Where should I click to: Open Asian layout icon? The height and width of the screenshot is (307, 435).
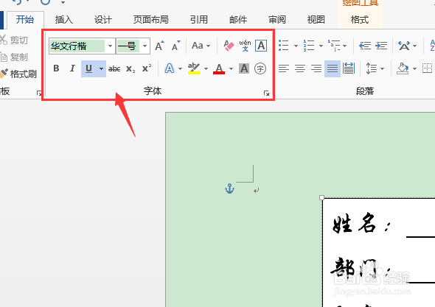(x=403, y=46)
